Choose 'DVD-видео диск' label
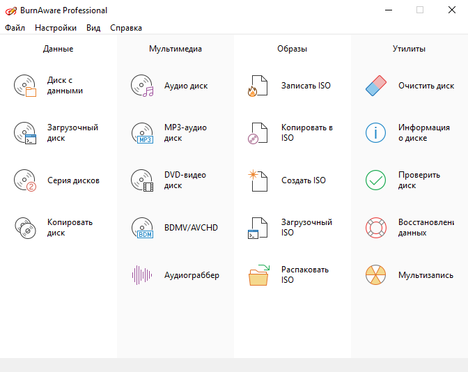This screenshot has width=468, height=372. 185,180
